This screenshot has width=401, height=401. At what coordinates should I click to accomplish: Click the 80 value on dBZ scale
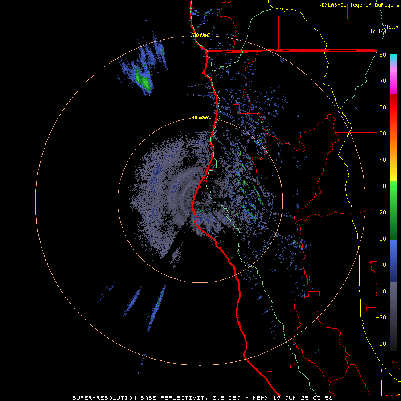click(x=383, y=55)
